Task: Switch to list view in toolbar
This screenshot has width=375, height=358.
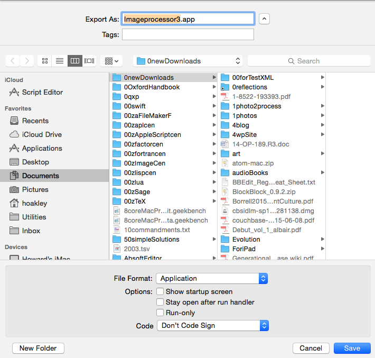Action: pyautogui.click(x=60, y=61)
